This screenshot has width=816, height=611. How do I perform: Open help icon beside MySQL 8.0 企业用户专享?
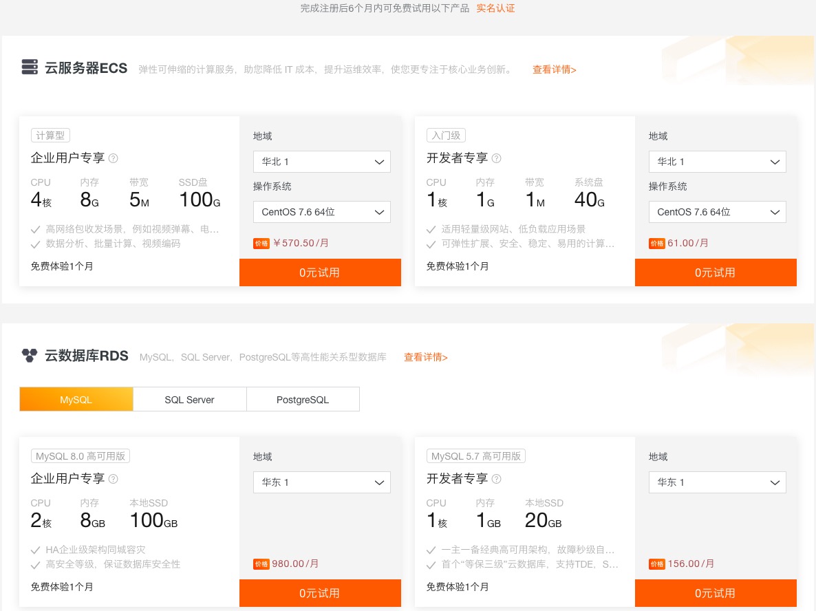point(113,479)
